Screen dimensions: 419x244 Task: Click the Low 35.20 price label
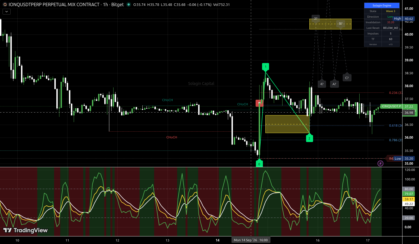click(x=404, y=159)
